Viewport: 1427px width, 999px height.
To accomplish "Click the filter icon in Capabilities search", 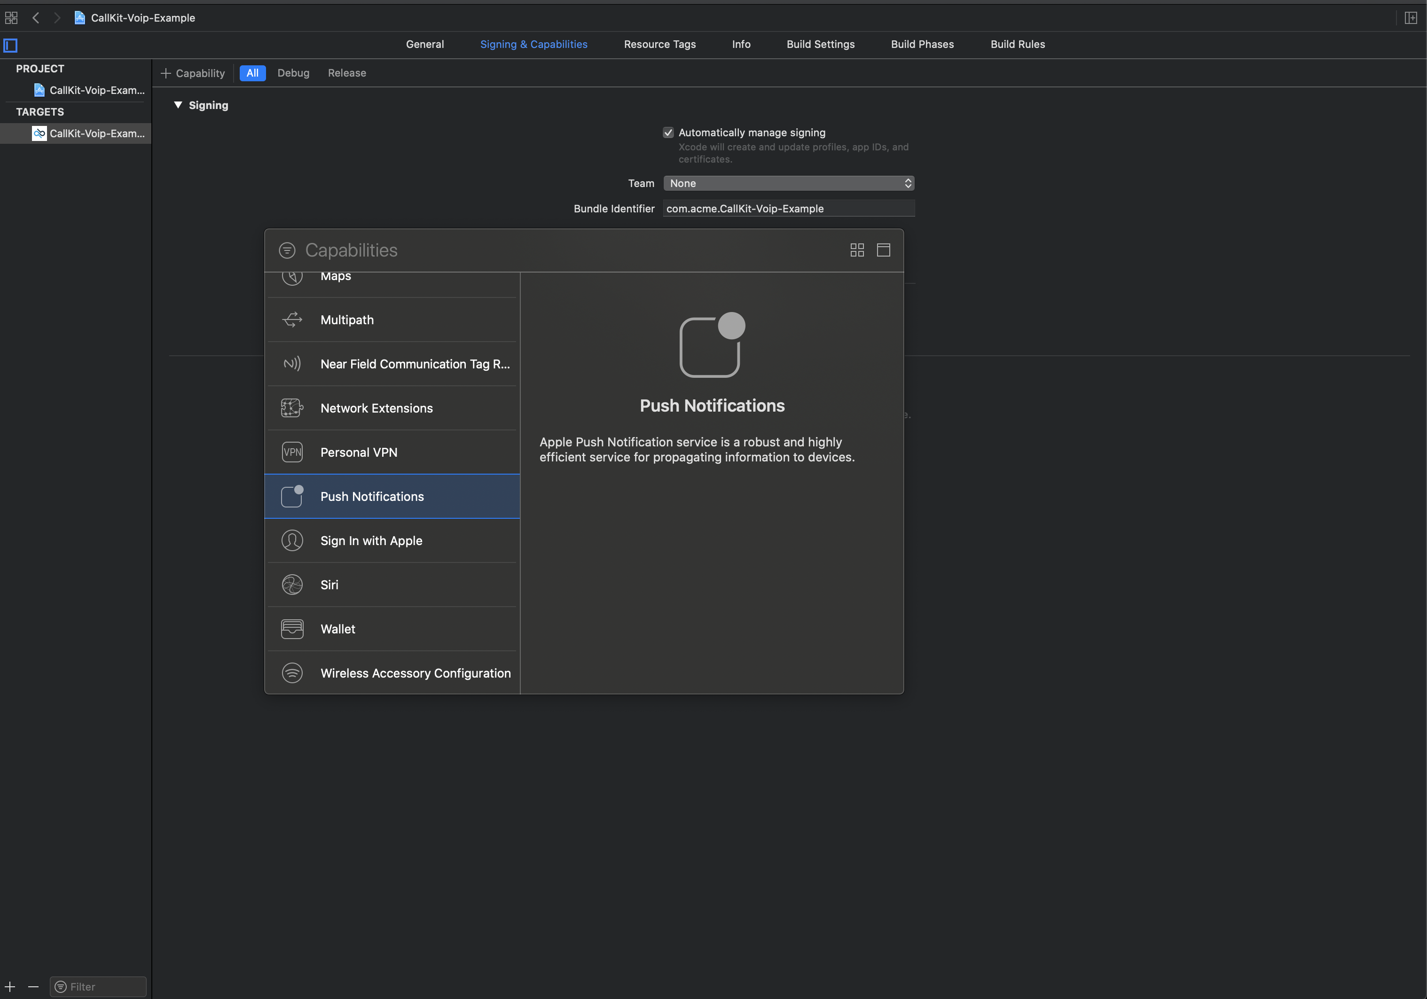I will (287, 250).
